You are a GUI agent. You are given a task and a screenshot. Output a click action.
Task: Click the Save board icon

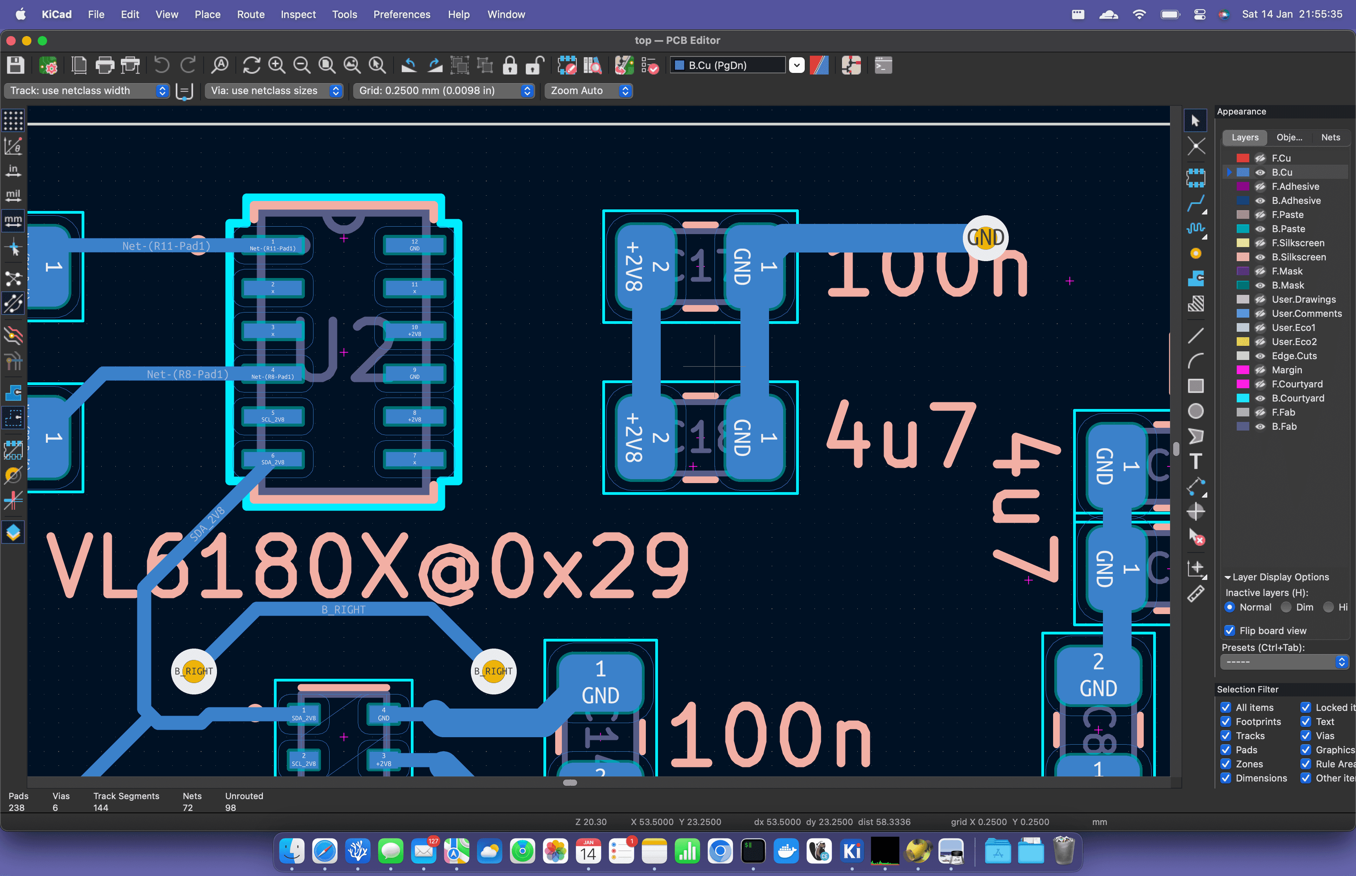click(15, 65)
